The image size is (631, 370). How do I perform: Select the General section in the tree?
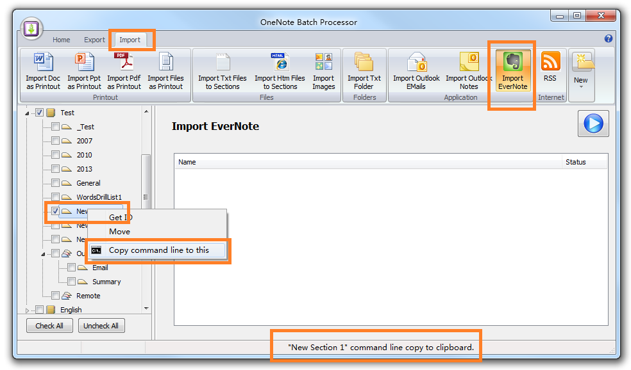point(88,183)
